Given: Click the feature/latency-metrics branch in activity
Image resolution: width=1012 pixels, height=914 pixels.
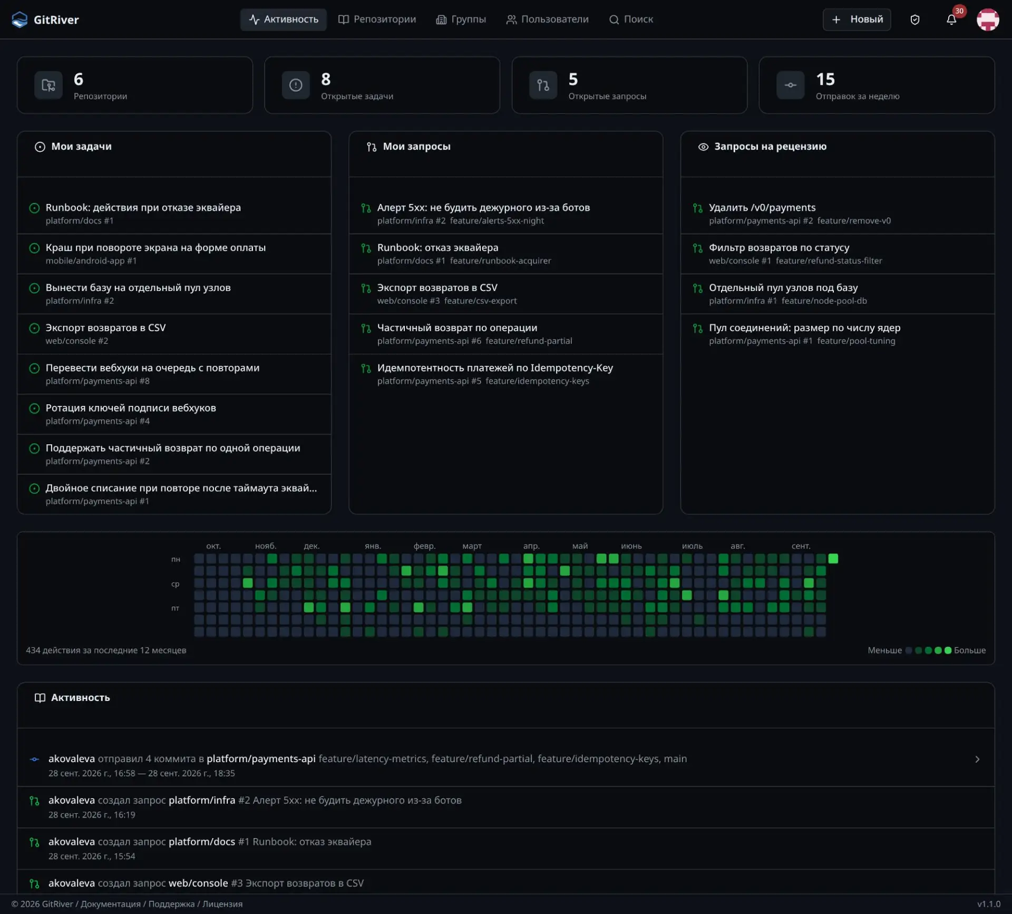Looking at the screenshot, I should coord(372,759).
